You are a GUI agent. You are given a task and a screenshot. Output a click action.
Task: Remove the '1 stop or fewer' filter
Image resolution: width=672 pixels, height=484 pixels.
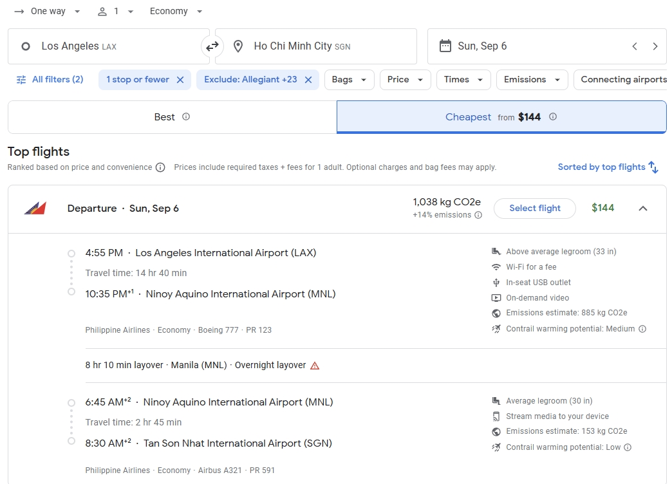[x=180, y=80]
